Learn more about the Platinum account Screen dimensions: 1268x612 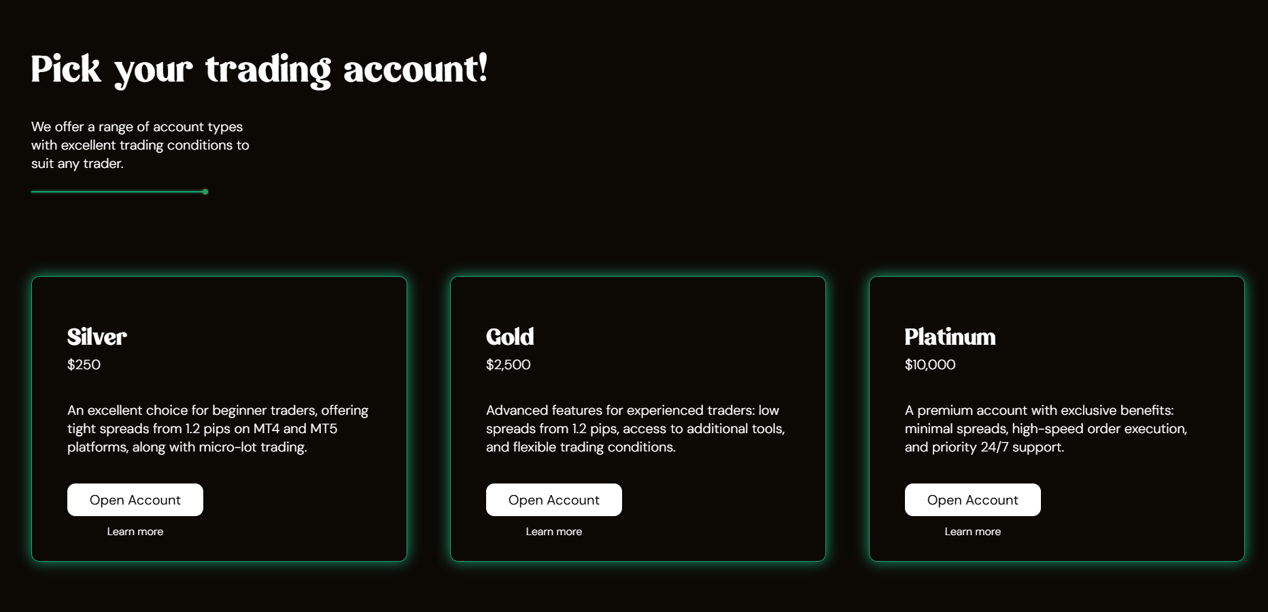click(x=972, y=532)
